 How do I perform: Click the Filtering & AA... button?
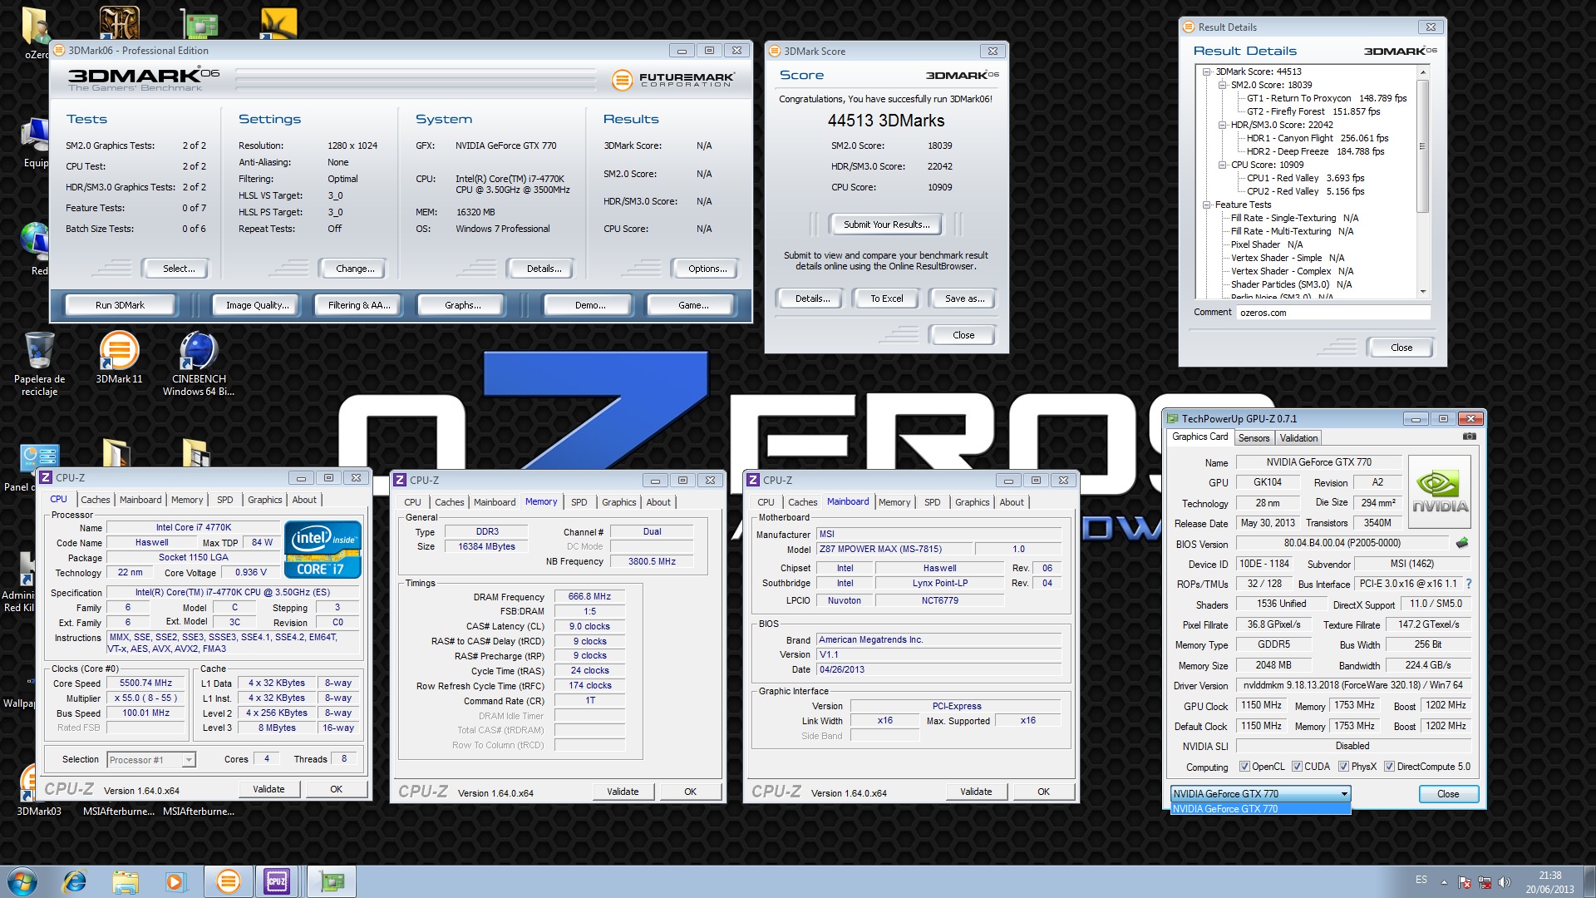pos(359,305)
